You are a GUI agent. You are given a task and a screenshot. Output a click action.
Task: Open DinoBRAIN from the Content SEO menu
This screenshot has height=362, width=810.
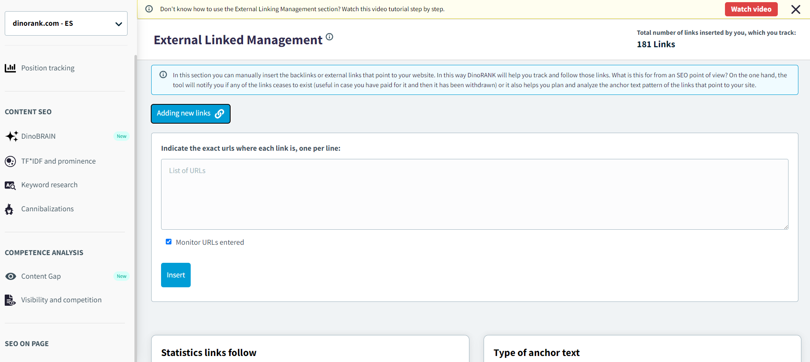click(x=39, y=137)
